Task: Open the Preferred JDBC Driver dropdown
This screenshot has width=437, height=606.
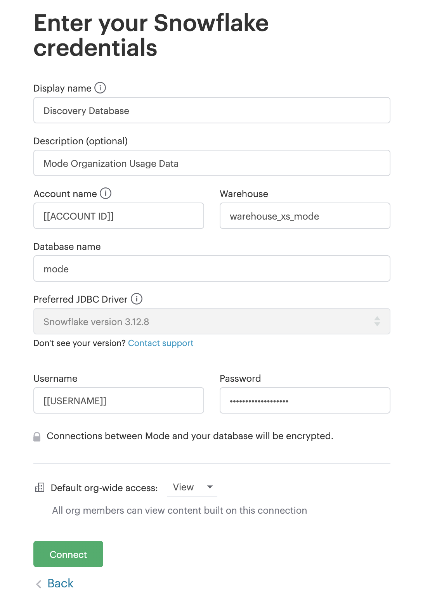Action: point(212,321)
